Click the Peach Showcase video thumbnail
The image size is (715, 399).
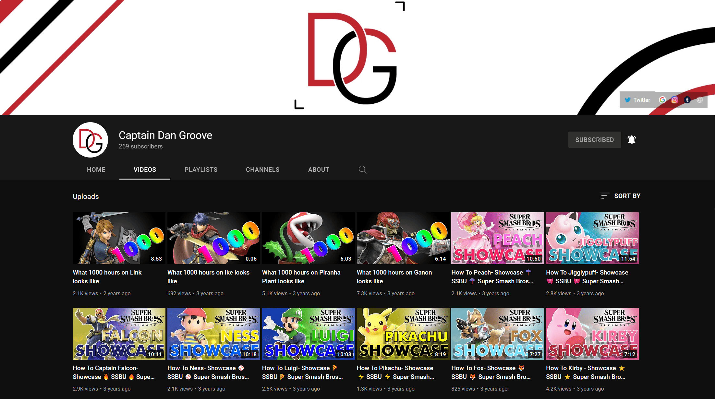tap(497, 238)
